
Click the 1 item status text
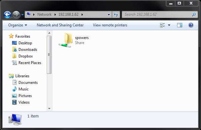point(33,116)
